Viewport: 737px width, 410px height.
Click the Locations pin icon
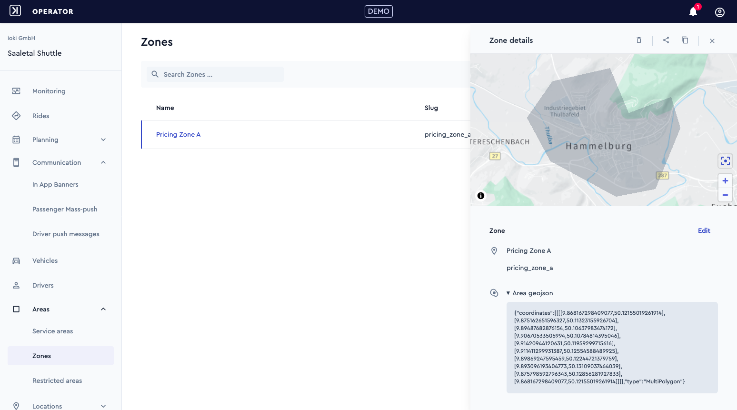point(16,406)
